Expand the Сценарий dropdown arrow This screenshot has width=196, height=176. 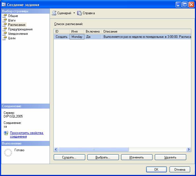point(74,13)
